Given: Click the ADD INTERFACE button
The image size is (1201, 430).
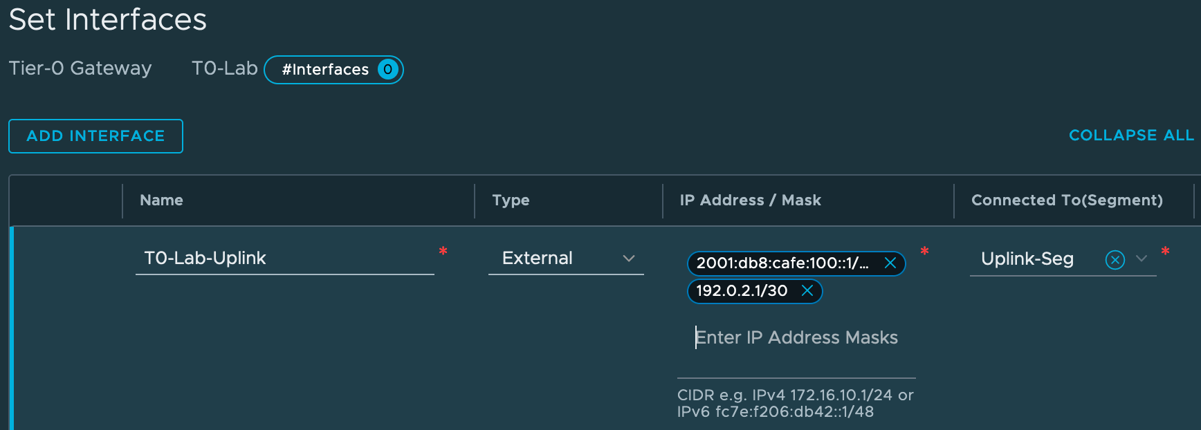Looking at the screenshot, I should tap(95, 136).
